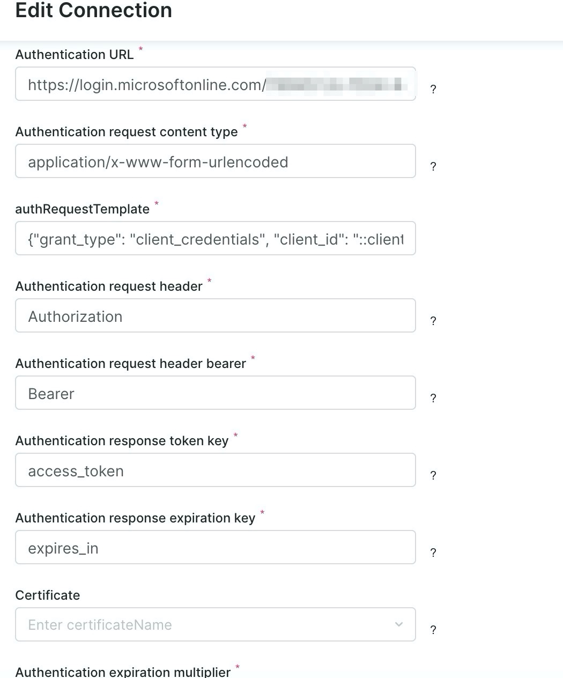Click help icon beside the expires_in field
The image size is (563, 678).
433,552
